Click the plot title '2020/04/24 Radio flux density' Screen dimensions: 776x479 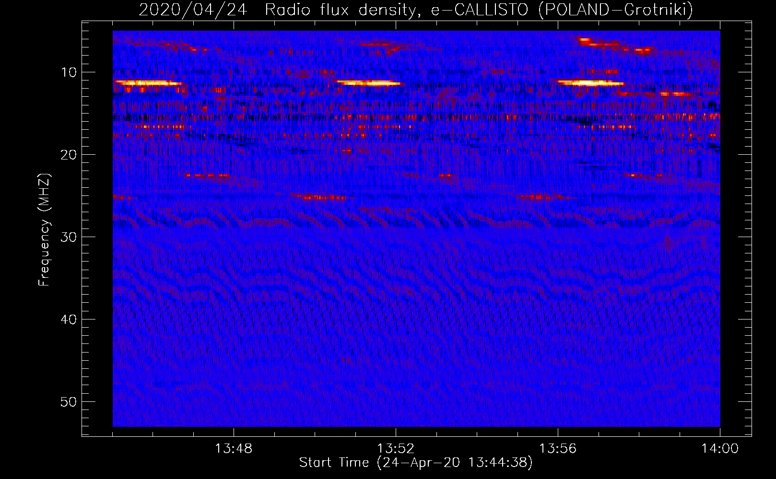[x=277, y=10]
